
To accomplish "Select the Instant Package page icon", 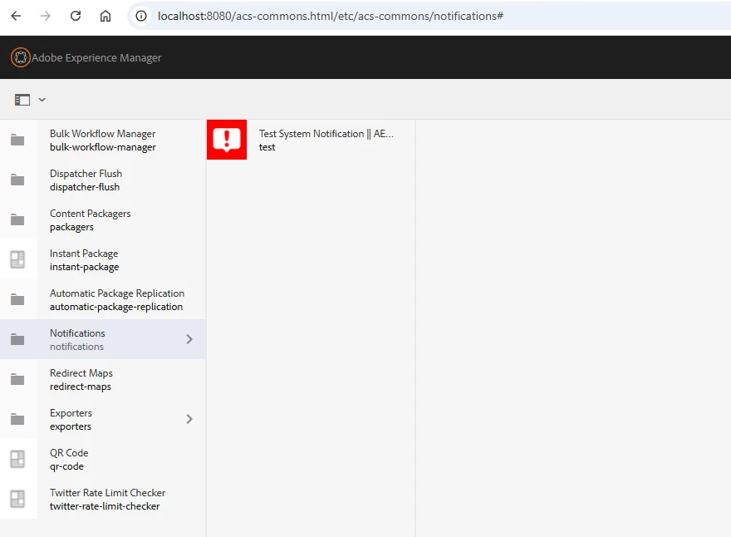I will pos(17,259).
